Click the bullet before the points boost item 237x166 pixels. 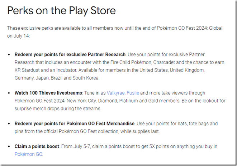click(x=9, y=147)
